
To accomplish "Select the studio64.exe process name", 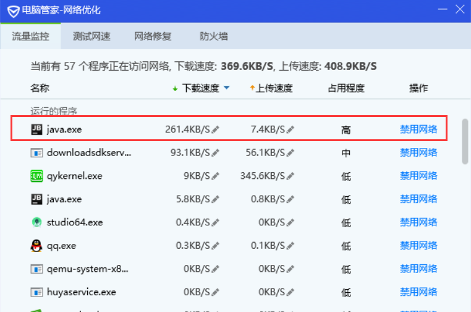I will [x=75, y=222].
